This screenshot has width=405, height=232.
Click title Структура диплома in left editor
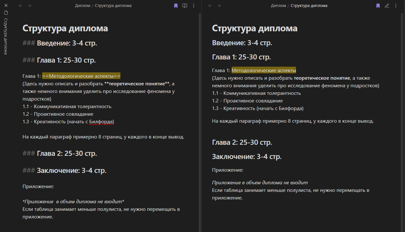click(65, 28)
